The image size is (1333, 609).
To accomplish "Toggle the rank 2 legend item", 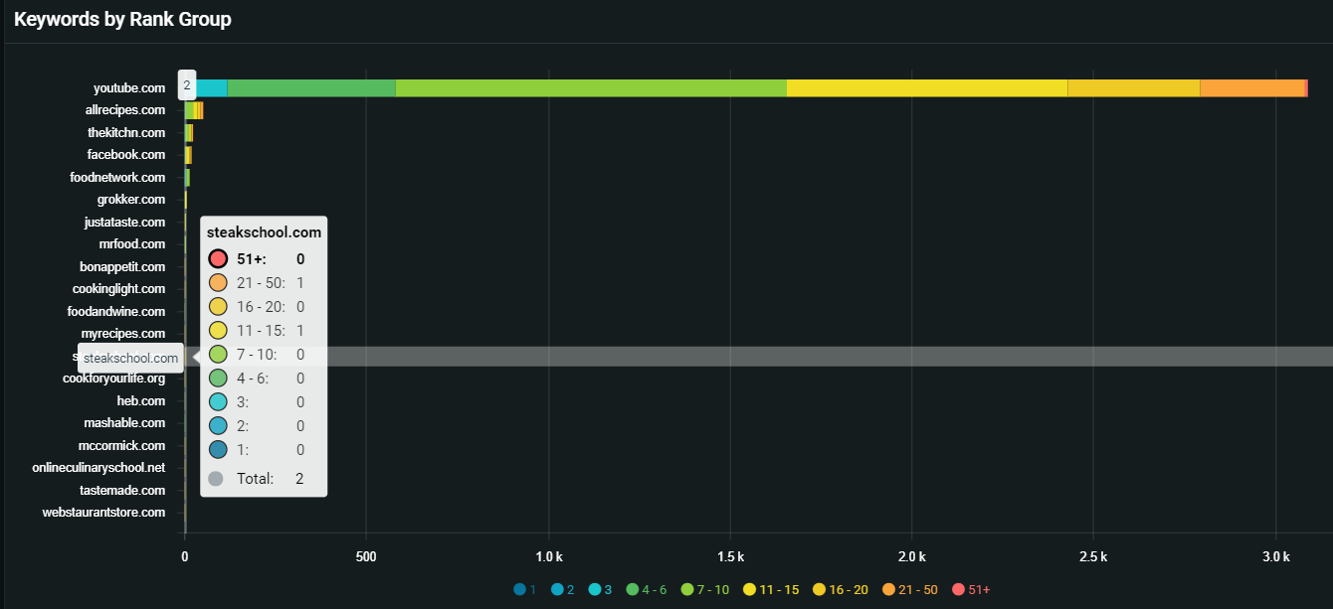I will click(x=563, y=590).
